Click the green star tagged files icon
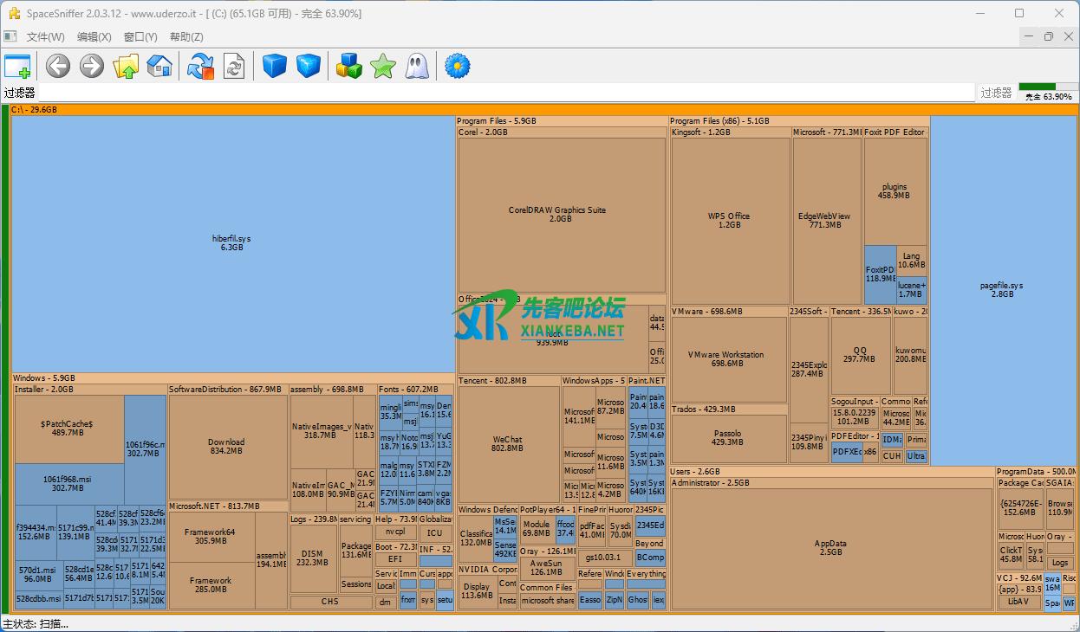This screenshot has height=632, width=1080. pyautogui.click(x=382, y=66)
